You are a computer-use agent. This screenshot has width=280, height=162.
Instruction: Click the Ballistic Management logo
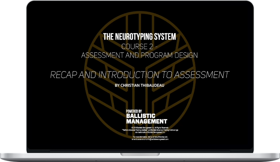tap(146, 118)
